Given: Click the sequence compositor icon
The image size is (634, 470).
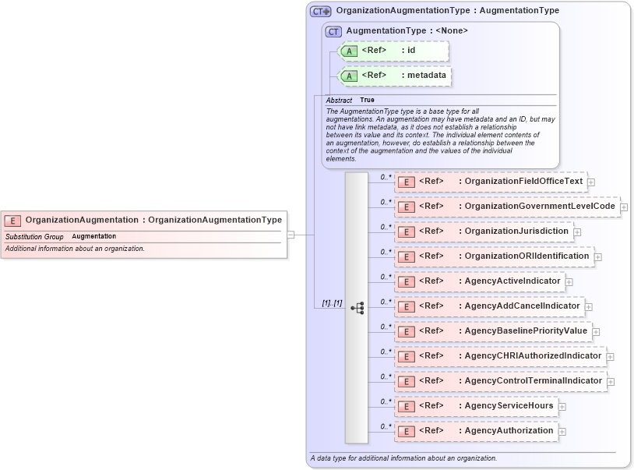Looking at the screenshot, I should 358,306.
